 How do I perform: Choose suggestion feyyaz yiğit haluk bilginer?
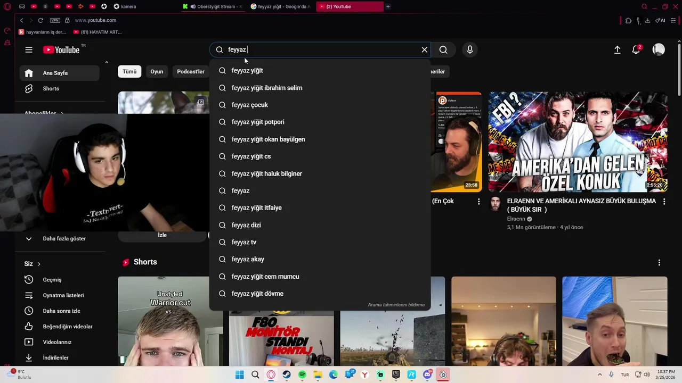(x=320, y=173)
